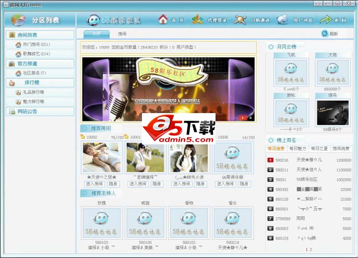Screen dimensions: 358x258
Task: Click the circle icon beside 推荐主持人
Action: (85, 193)
